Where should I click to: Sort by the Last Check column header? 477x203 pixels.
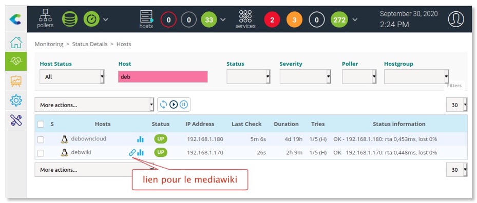click(246, 124)
